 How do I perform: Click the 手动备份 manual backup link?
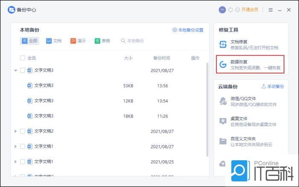(273, 86)
